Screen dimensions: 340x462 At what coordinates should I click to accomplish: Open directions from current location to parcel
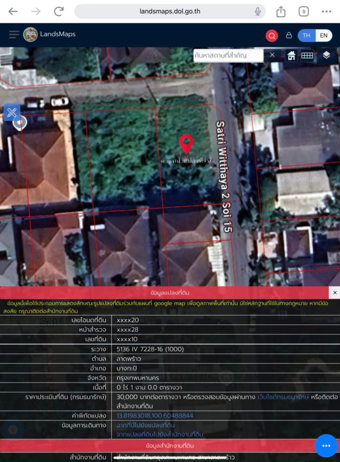click(146, 425)
